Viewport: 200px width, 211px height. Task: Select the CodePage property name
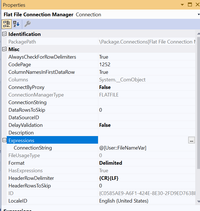pyautogui.click(x=20, y=65)
